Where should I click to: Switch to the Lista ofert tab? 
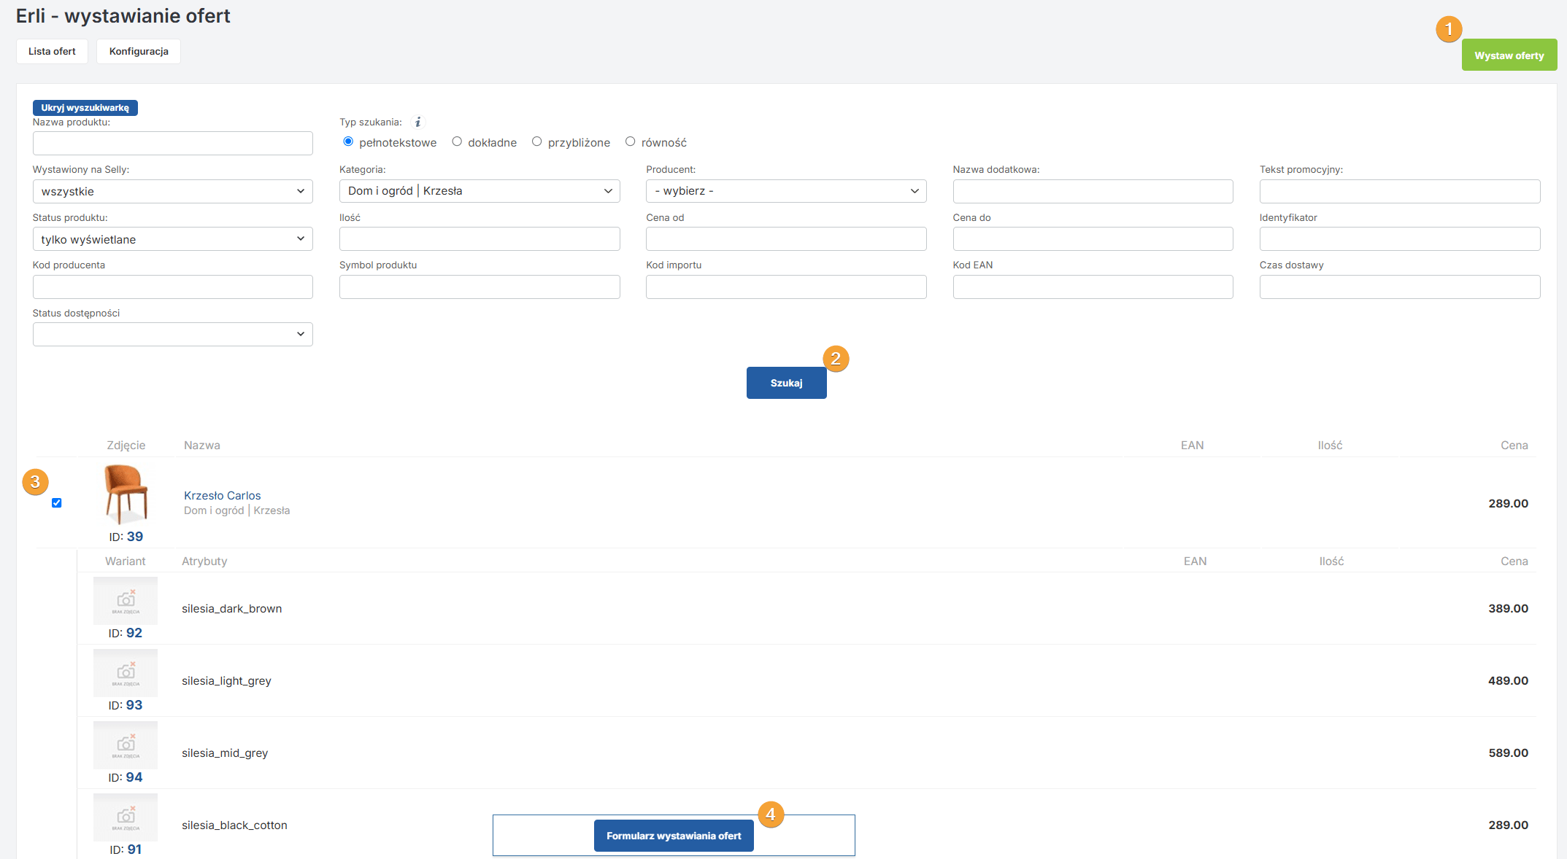click(52, 51)
